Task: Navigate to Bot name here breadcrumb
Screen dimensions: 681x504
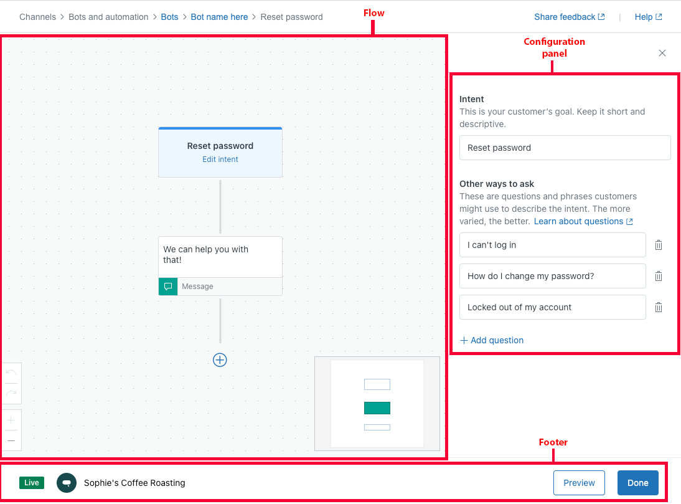Action: pyautogui.click(x=219, y=17)
